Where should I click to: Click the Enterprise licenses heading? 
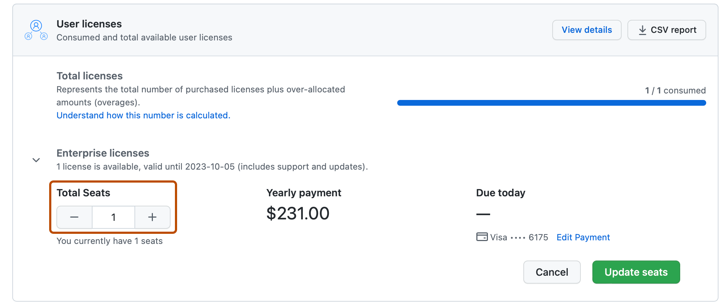point(103,153)
